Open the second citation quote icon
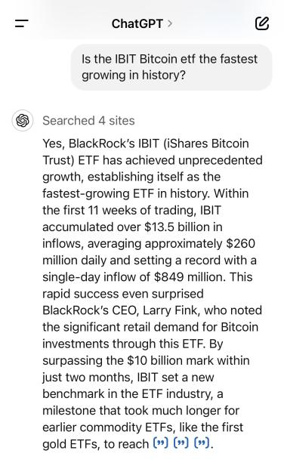Image resolution: width=284 pixels, height=472 pixels. coord(181,443)
